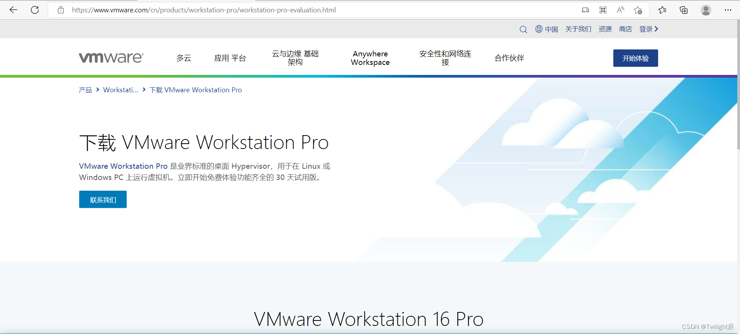Open the 云与边缘 基础架构 menu
The height and width of the screenshot is (334, 740).
295,58
